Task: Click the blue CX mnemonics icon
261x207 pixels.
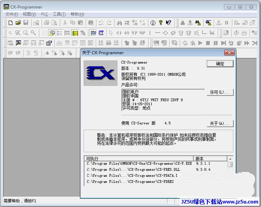Action: (101, 33)
